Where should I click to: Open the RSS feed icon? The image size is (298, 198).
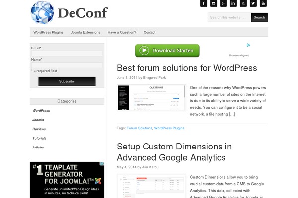coord(243,3)
